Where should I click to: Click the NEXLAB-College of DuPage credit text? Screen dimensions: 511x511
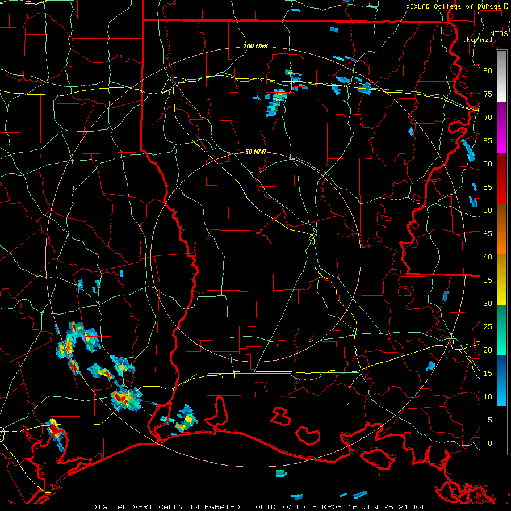pos(453,6)
